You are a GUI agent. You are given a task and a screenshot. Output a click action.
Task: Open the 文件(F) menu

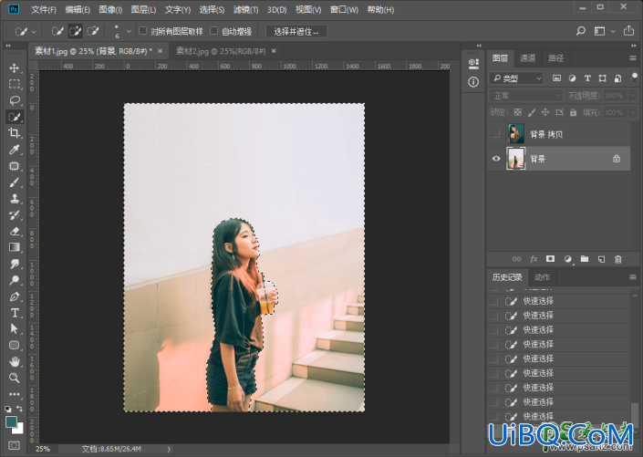(44, 9)
